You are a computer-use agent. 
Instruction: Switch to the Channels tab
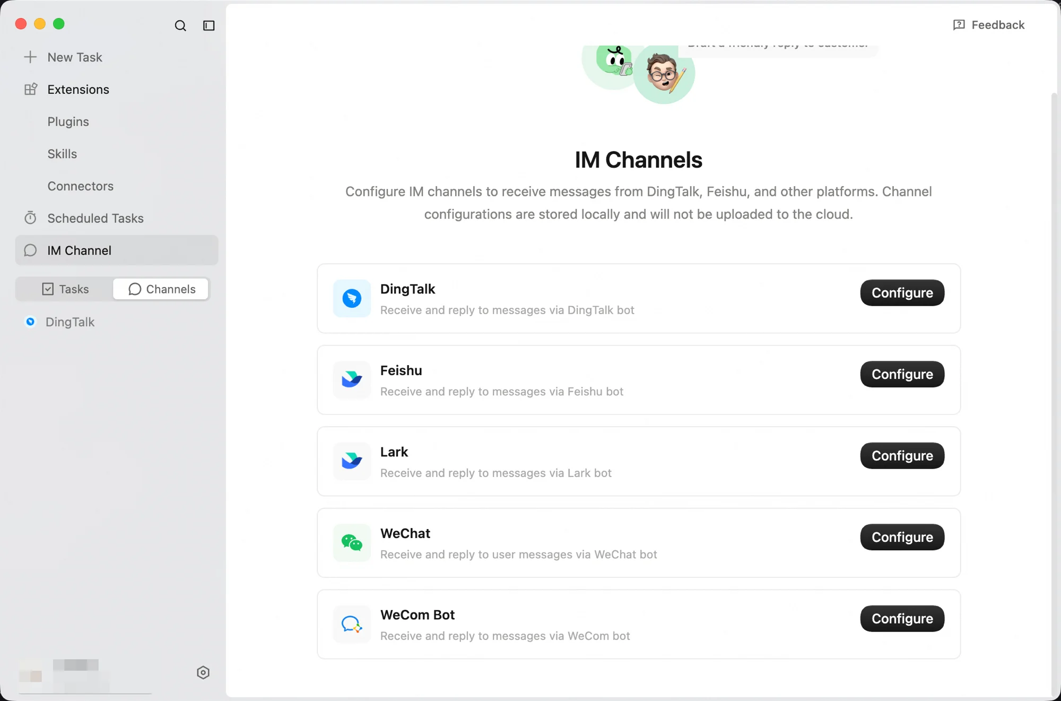(x=161, y=289)
